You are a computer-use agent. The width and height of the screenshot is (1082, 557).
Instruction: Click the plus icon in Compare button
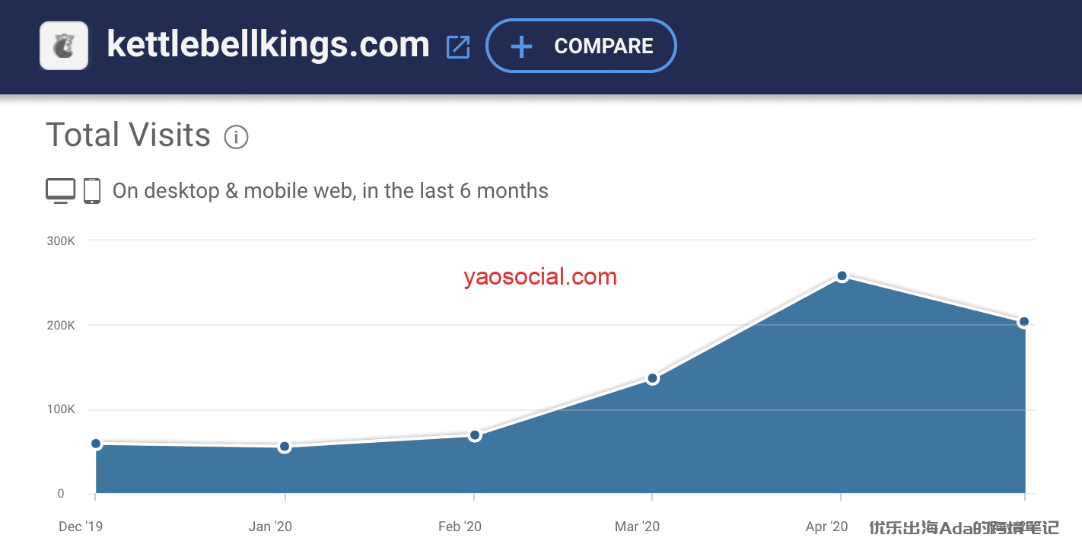pyautogui.click(x=521, y=46)
